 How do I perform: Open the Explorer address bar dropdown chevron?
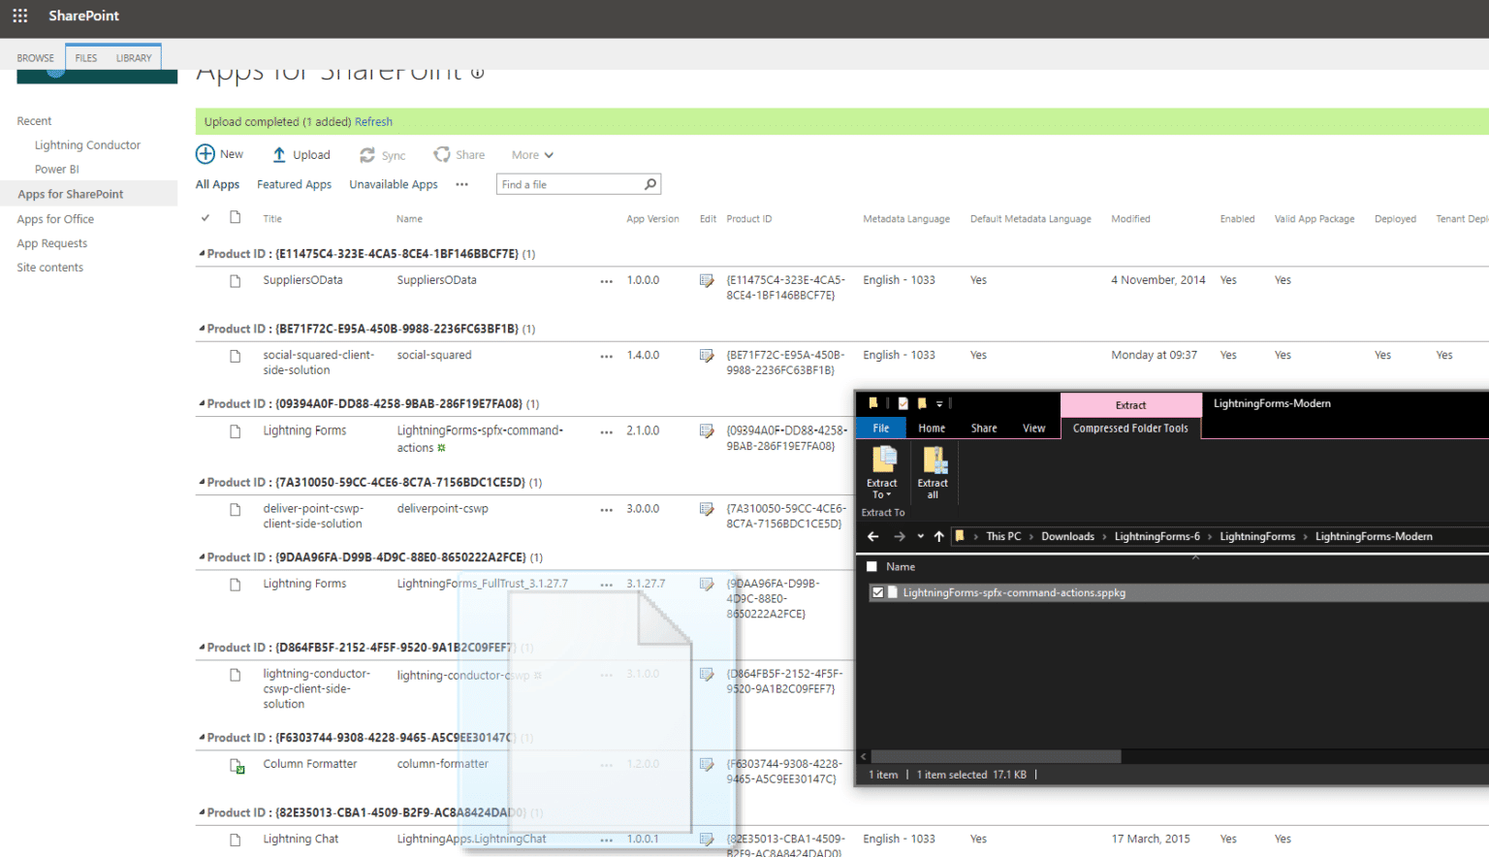click(920, 536)
